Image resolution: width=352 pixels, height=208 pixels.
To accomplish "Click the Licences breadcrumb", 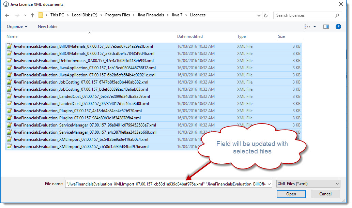I will (198, 15).
